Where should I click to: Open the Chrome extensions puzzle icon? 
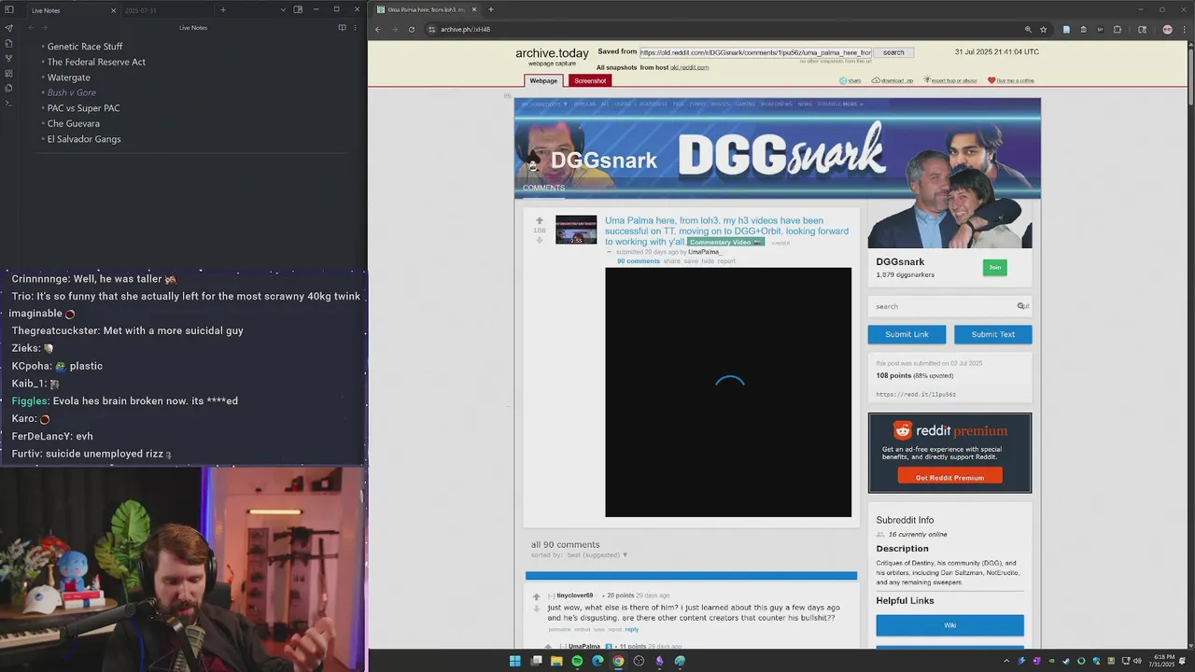click(1118, 29)
